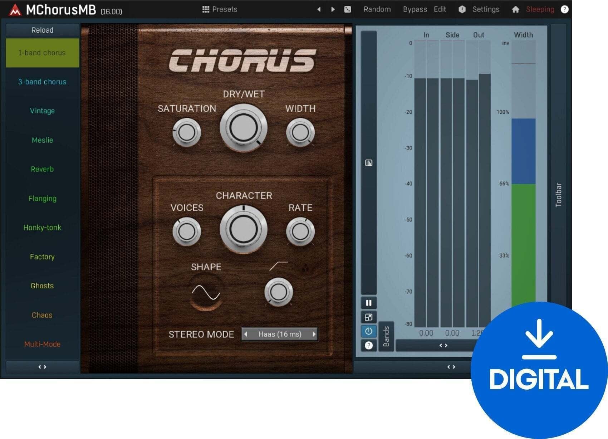Expand the preset list panel arrows
The height and width of the screenshot is (439, 608).
coord(42,367)
